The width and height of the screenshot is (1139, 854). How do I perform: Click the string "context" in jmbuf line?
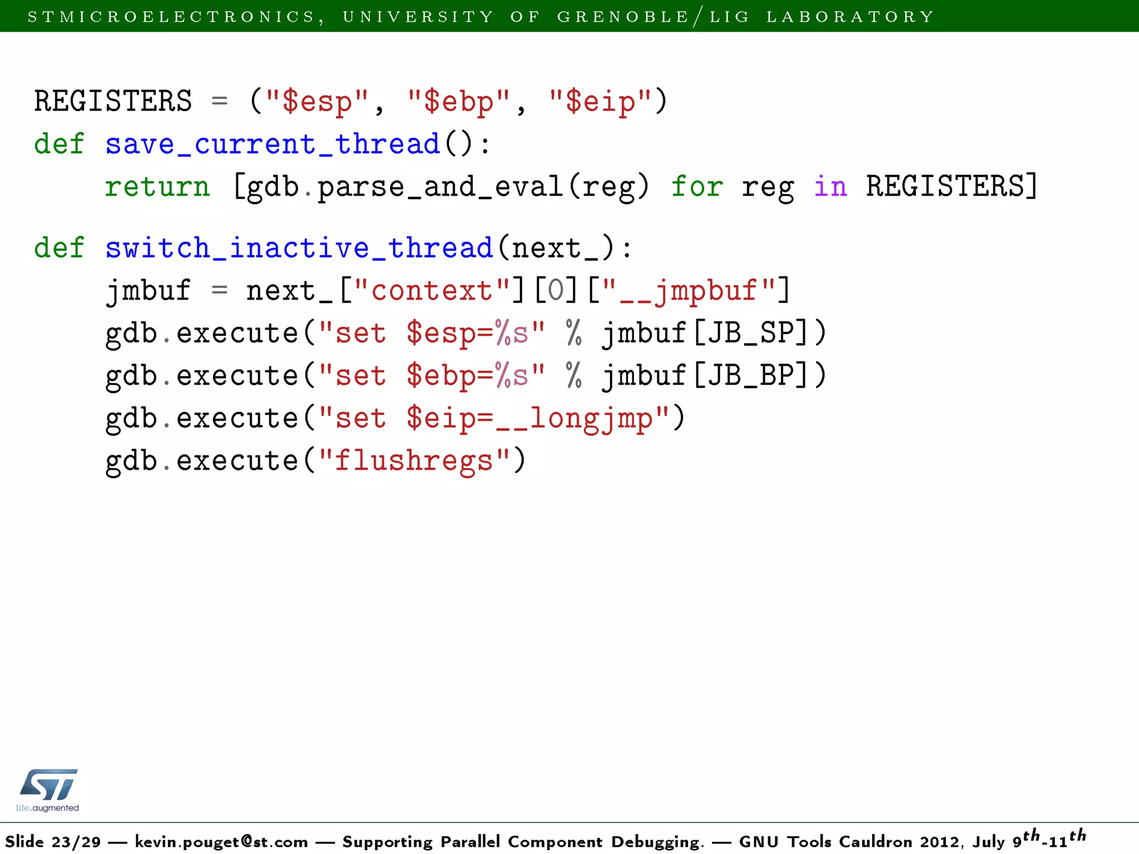click(x=432, y=290)
